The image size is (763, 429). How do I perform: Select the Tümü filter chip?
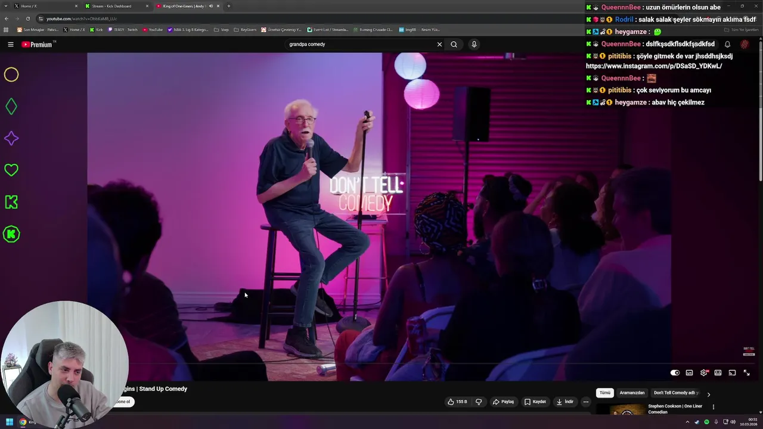(x=605, y=393)
